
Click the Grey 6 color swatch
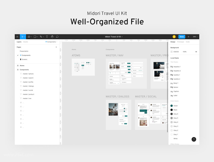pyautogui.click(x=171, y=114)
